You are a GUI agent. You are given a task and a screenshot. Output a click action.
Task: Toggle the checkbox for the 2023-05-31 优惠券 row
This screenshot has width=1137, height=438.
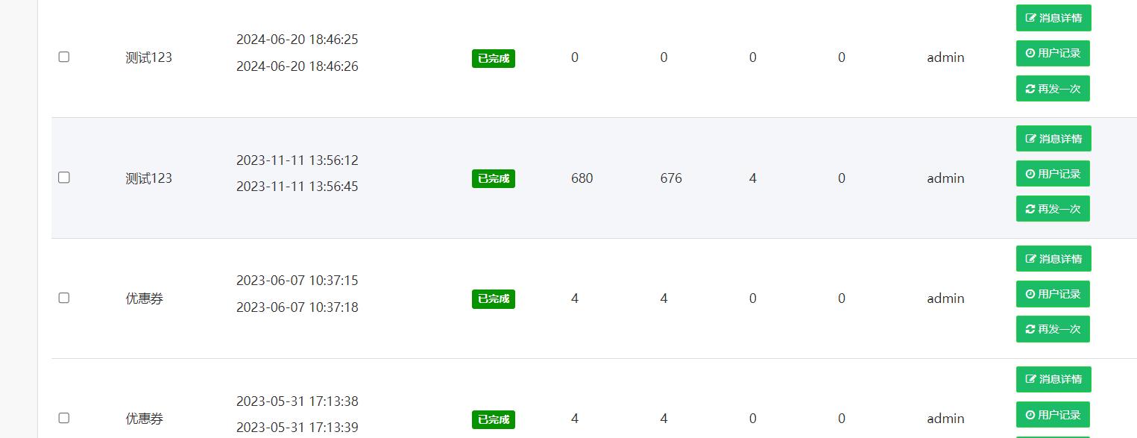(64, 418)
